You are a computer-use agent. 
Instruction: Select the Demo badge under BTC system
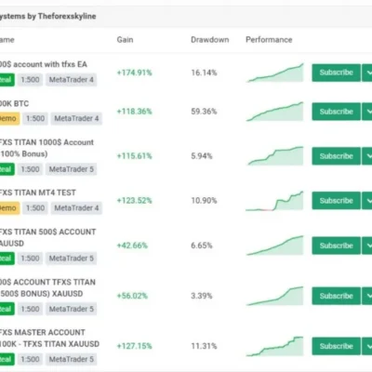pyautogui.click(x=8, y=118)
